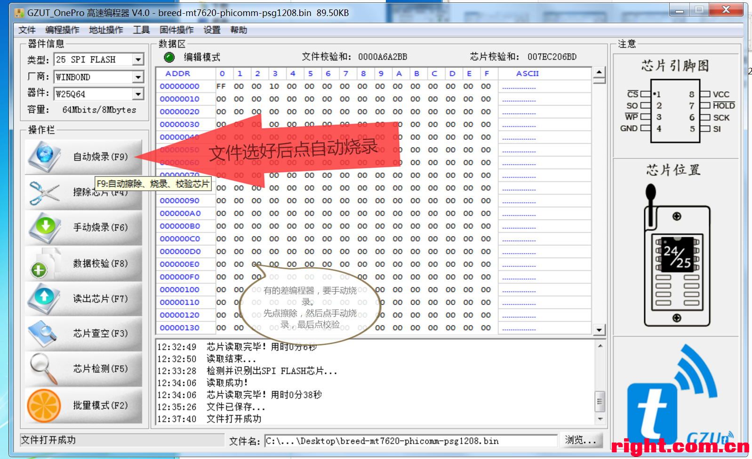Click the 自动烧录(F9) globe icon

tap(44, 157)
